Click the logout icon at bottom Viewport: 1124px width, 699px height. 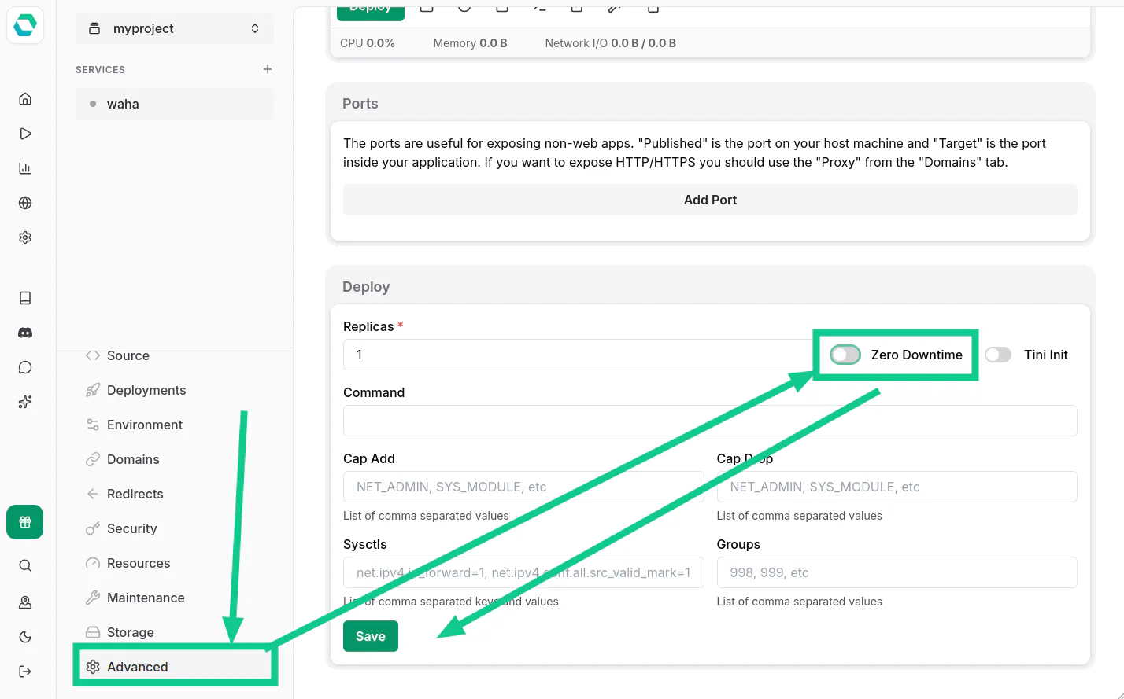click(x=25, y=671)
